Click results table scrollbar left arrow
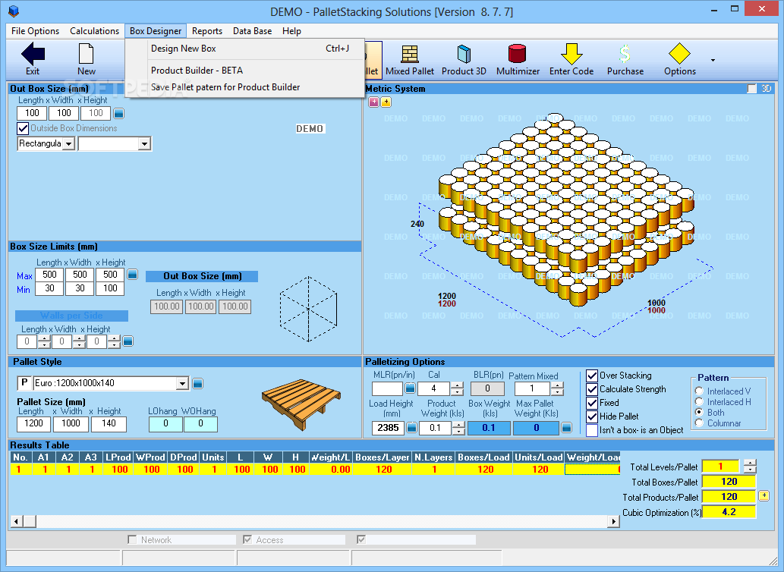Image resolution: width=784 pixels, height=572 pixels. click(x=17, y=521)
